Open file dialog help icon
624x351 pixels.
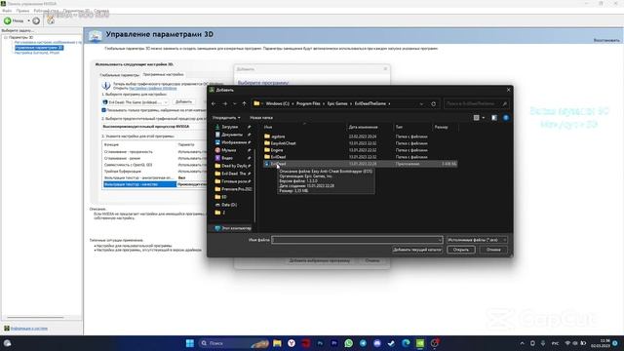[x=506, y=118]
